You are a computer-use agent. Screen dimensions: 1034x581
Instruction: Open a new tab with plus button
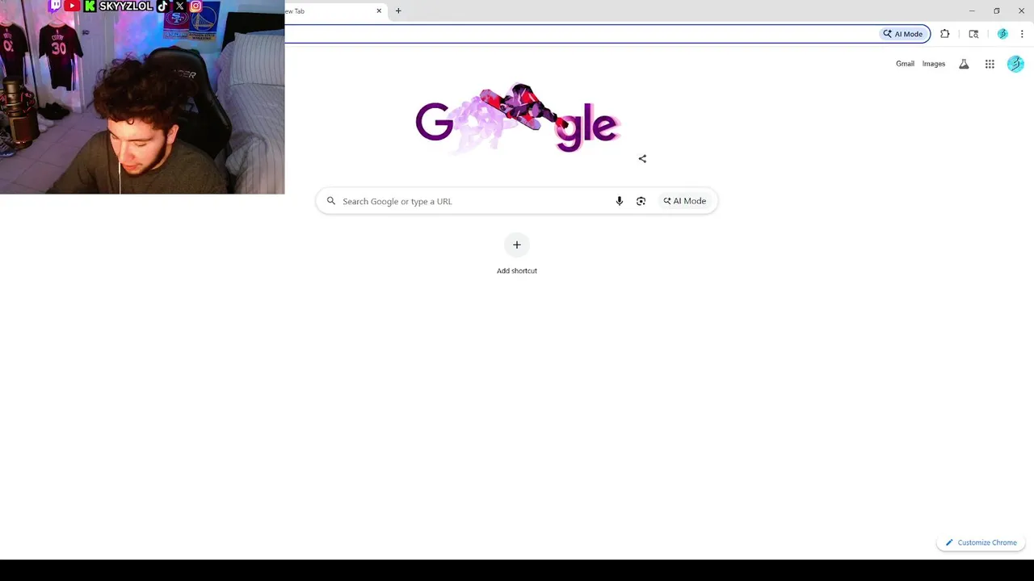point(398,11)
